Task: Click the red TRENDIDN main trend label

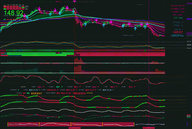Action: click(x=79, y=93)
